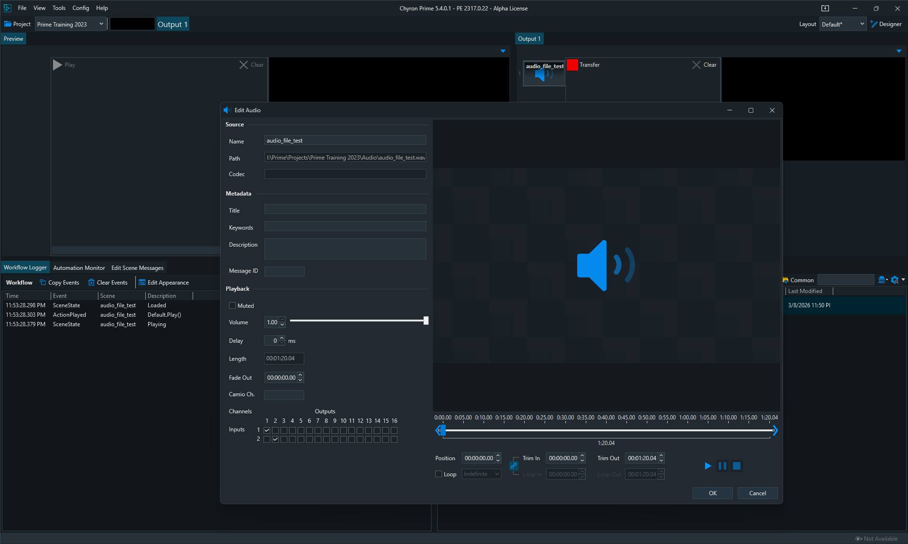Screen dimensions: 908x544
Task: Click the binoculars ABC search icon
Action: click(x=882, y=280)
